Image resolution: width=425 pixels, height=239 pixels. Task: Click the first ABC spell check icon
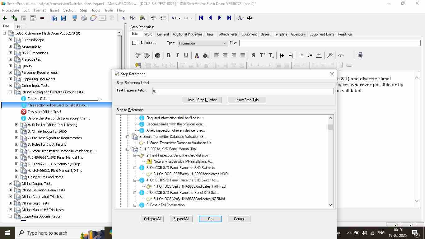[138, 55]
